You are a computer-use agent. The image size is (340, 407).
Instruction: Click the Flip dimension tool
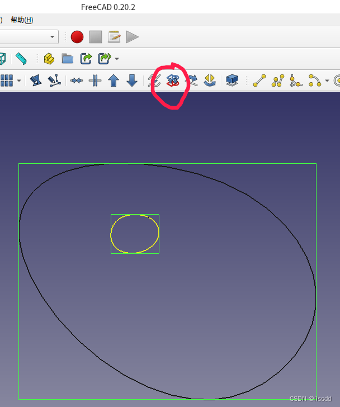tap(210, 81)
